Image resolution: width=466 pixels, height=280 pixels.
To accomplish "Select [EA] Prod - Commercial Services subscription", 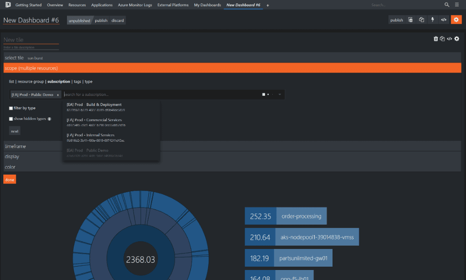I will (111, 123).
